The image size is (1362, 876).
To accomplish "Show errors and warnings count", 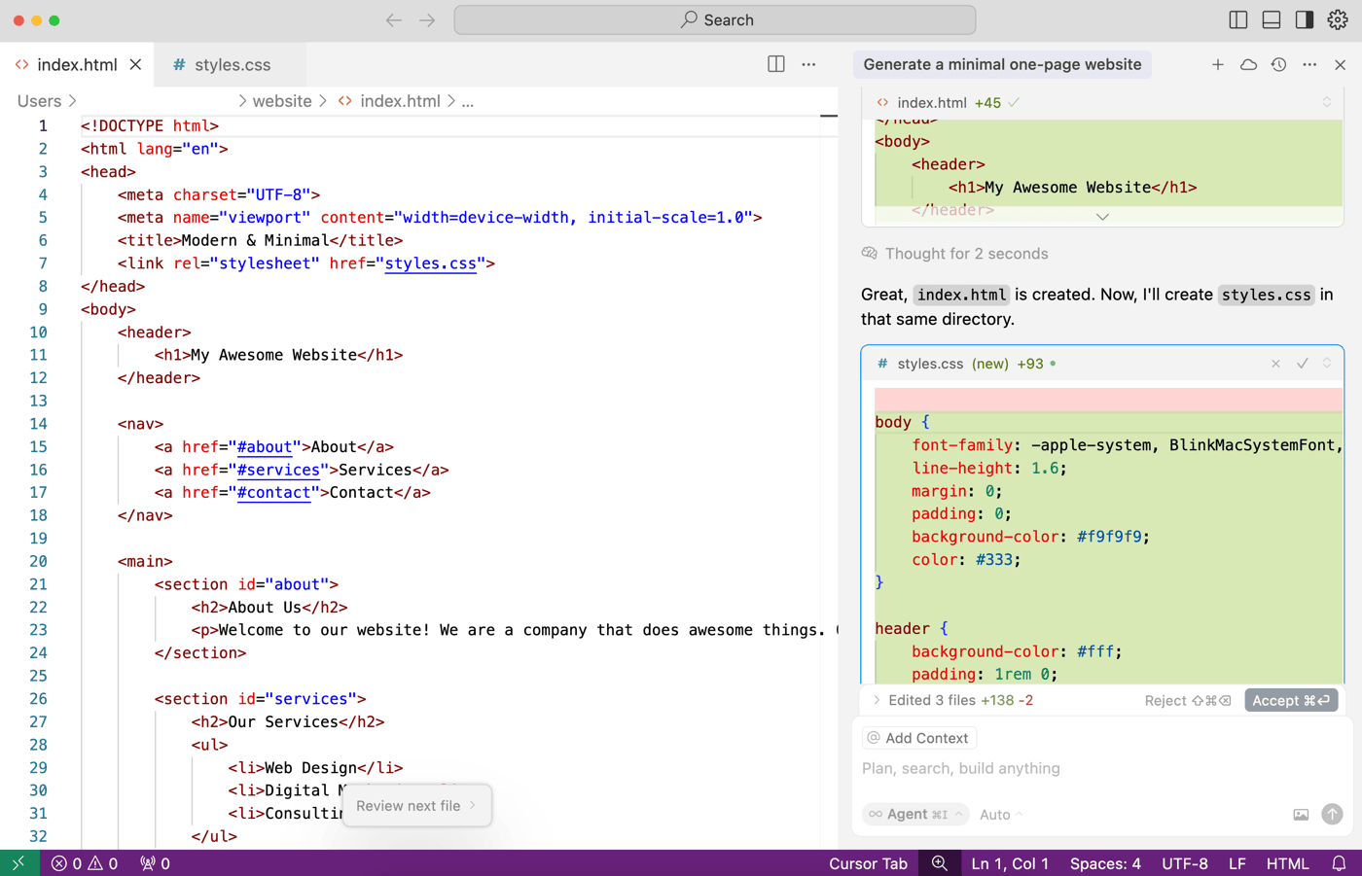I will coord(85,863).
